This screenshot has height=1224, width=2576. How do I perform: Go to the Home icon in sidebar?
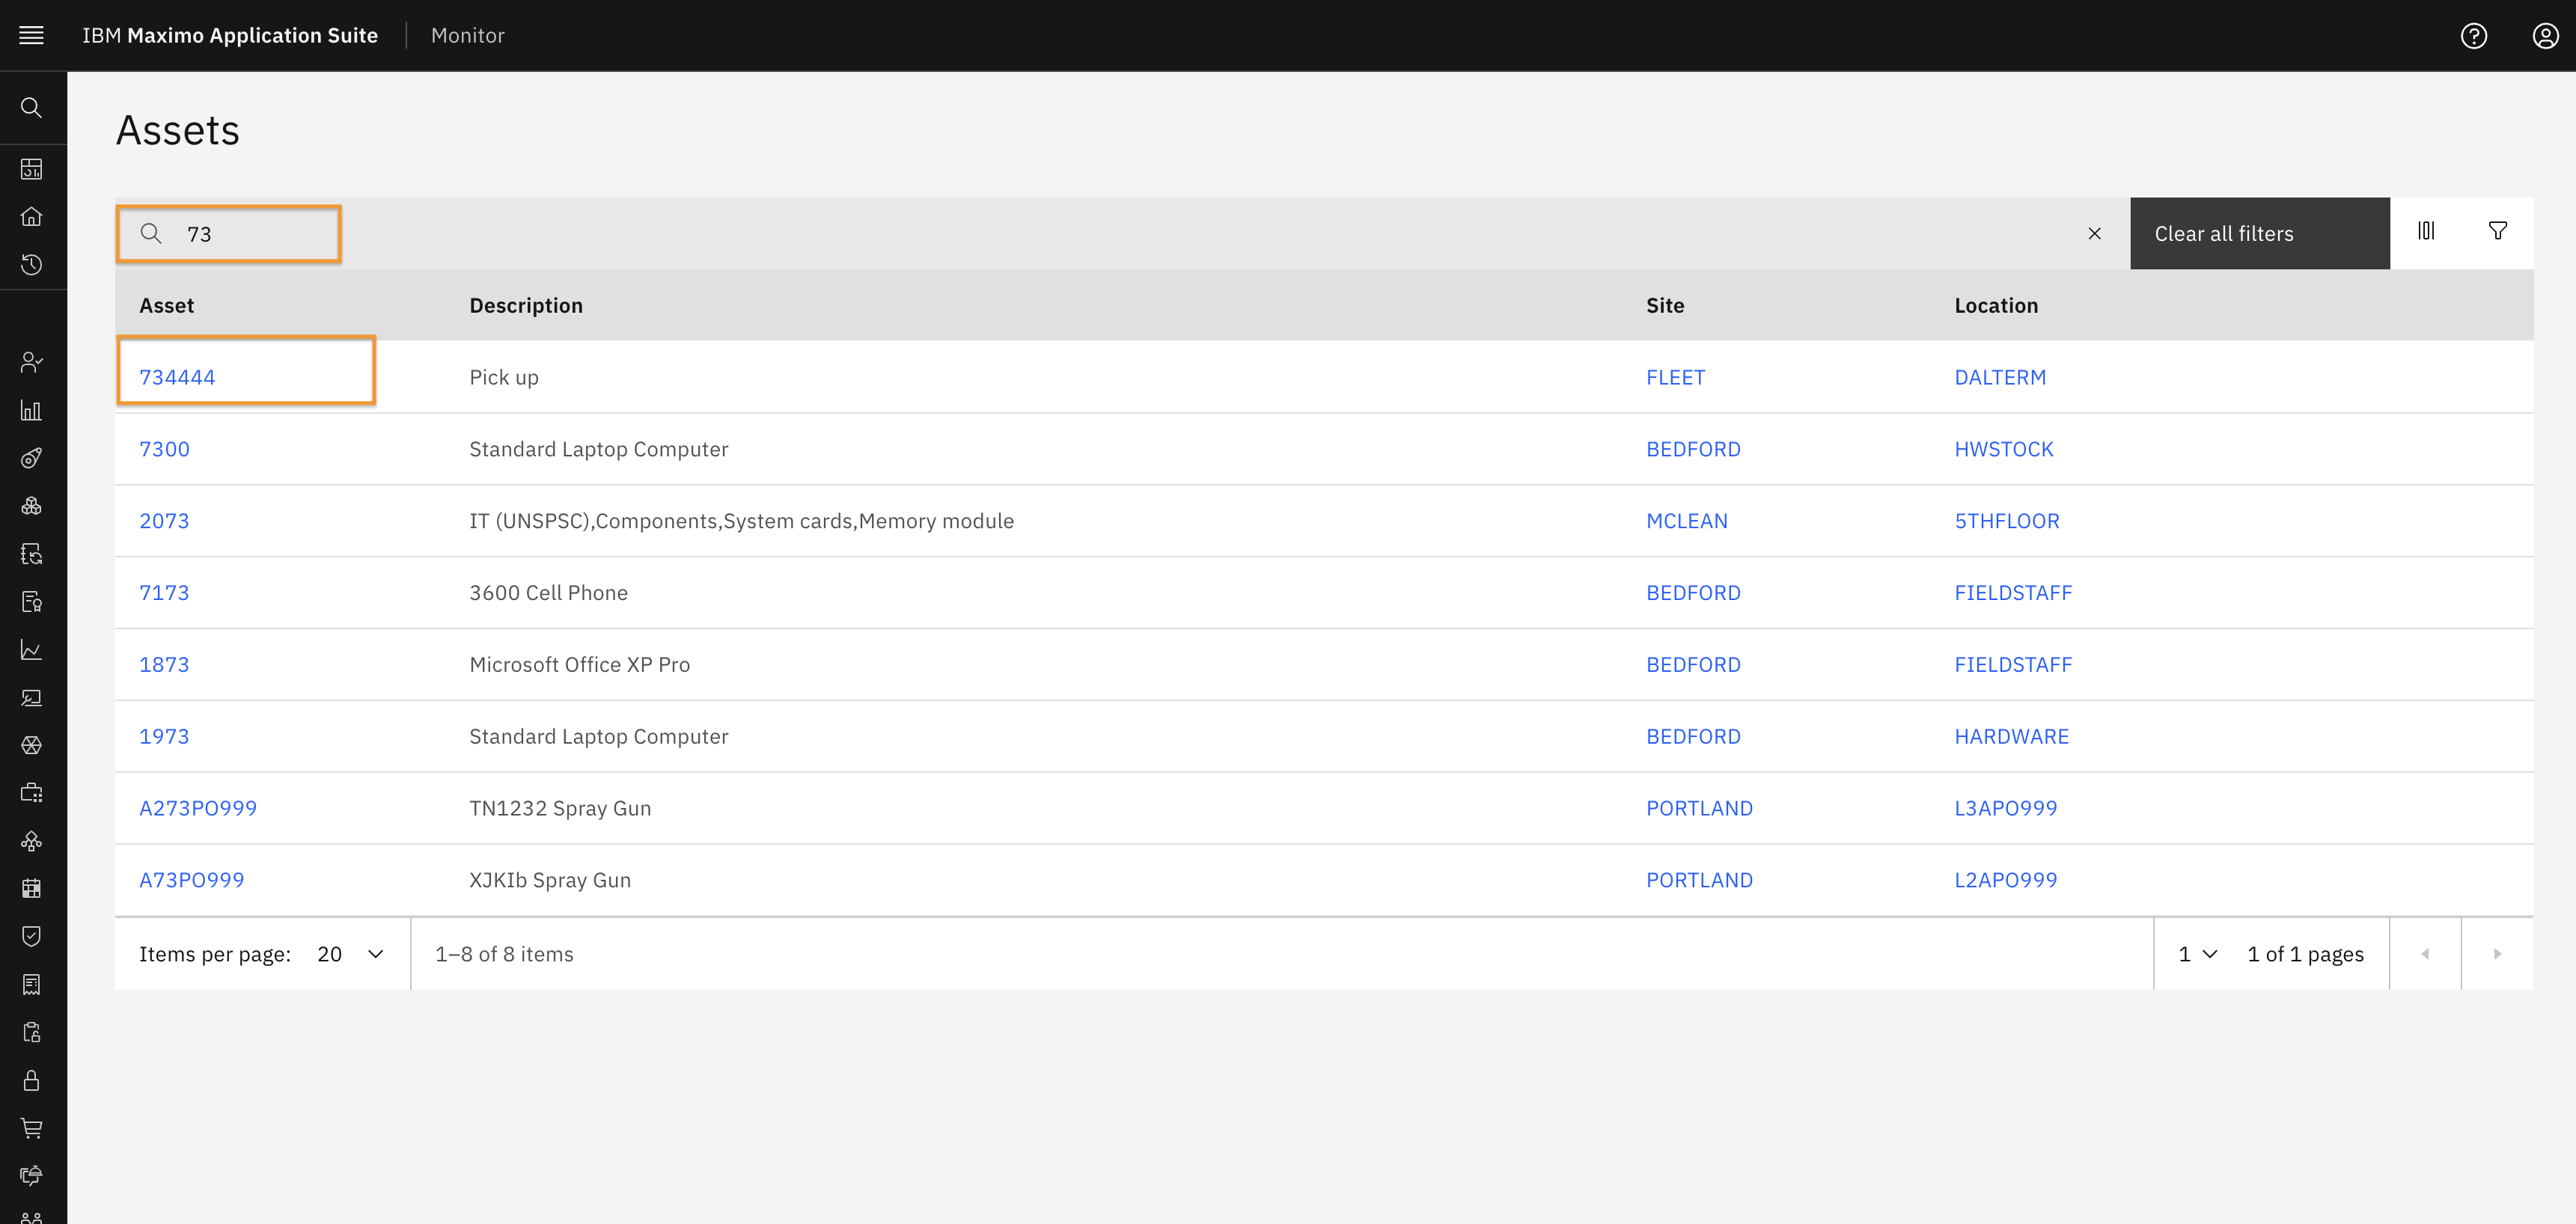coord(32,217)
